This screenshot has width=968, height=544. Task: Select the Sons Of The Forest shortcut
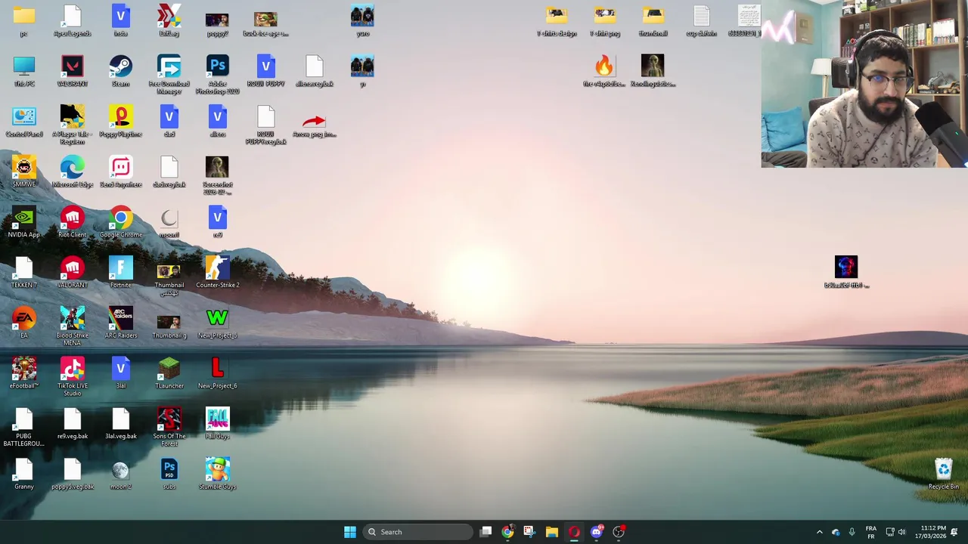(x=169, y=428)
